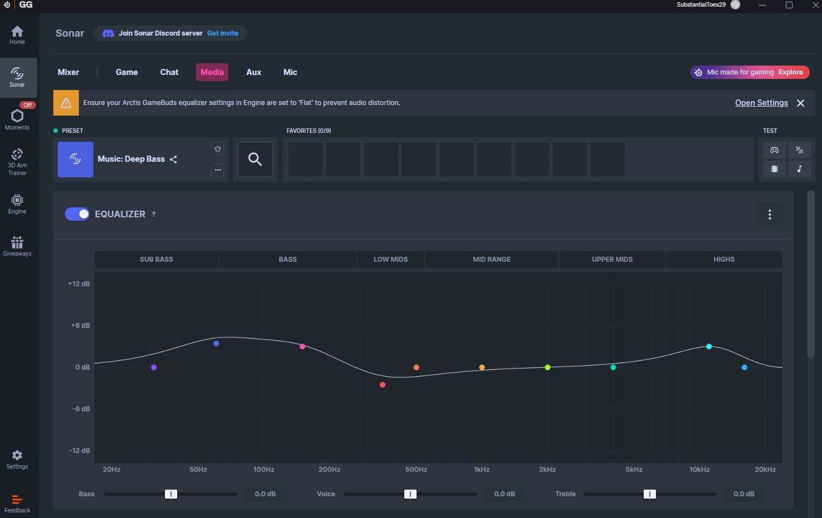Open the Feedback option
This screenshot has height=518, width=822.
coord(17,504)
